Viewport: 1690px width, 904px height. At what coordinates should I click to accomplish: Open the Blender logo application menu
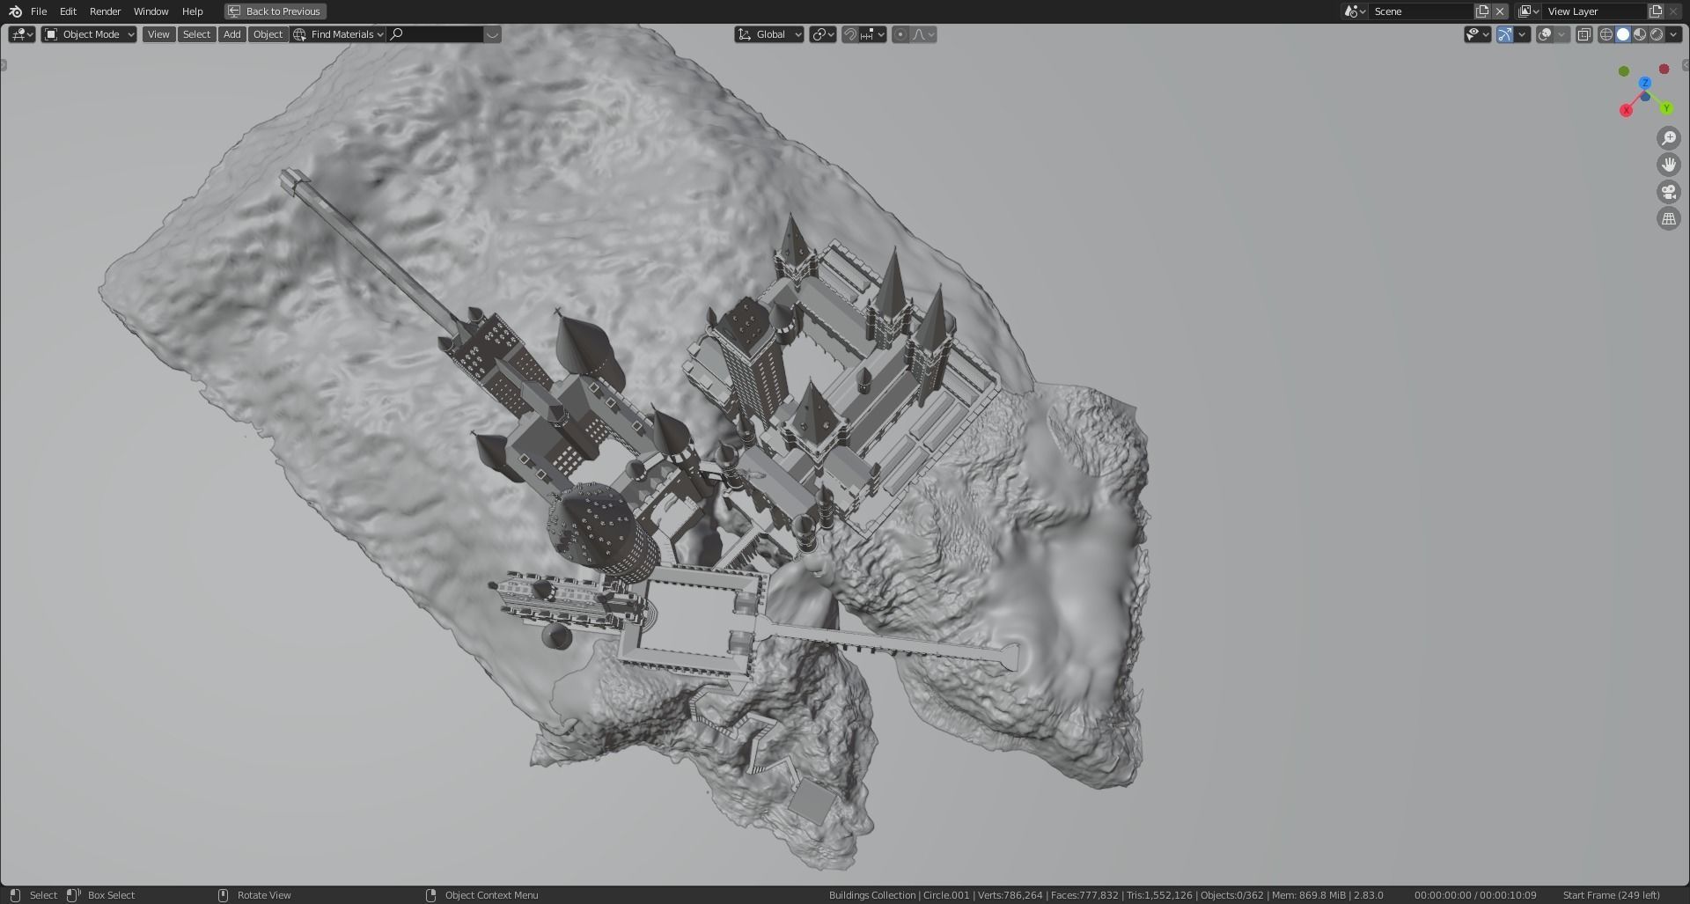point(15,11)
